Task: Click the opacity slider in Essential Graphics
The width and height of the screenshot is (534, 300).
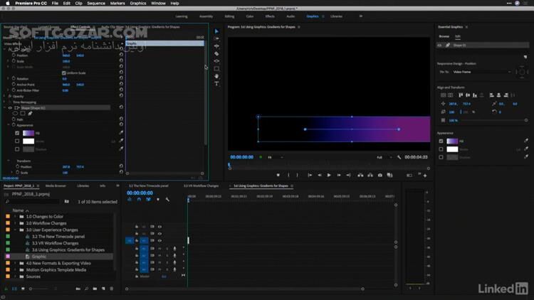Action: click(494, 120)
